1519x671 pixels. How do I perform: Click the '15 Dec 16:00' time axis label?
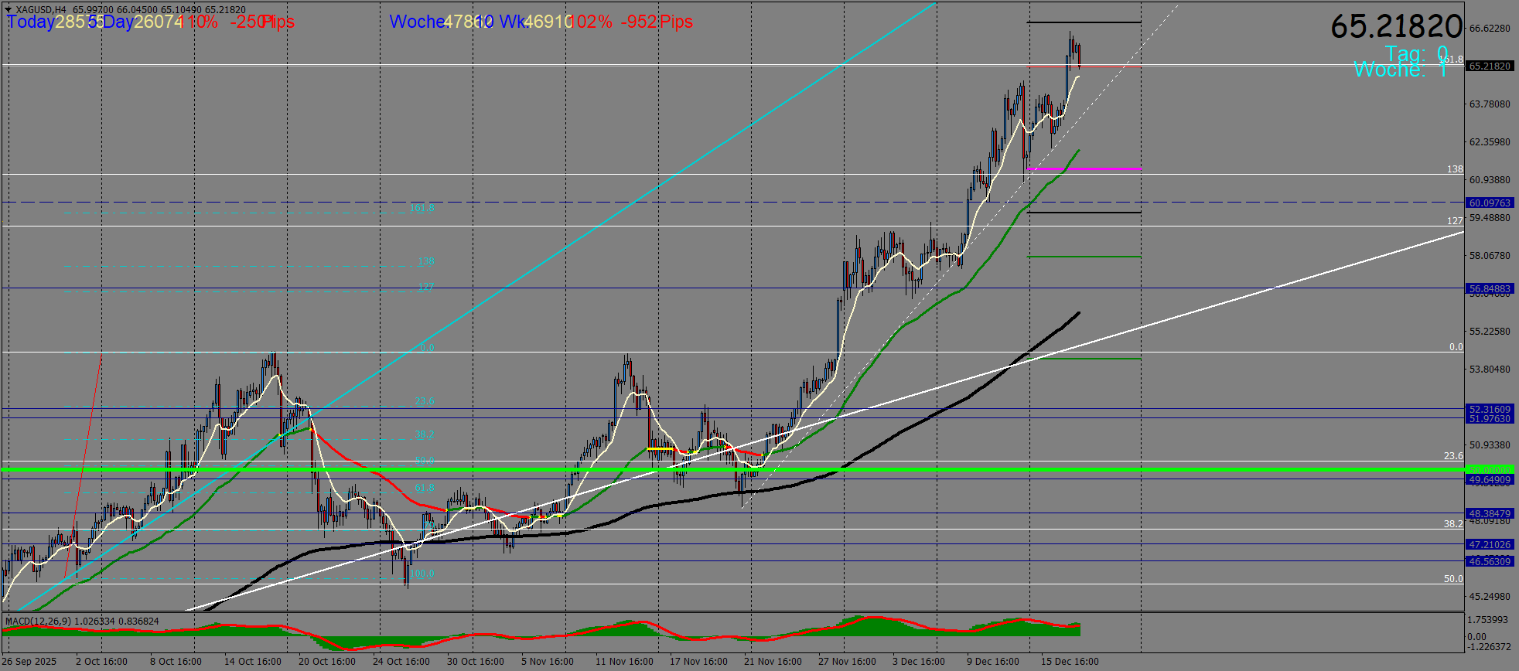[1070, 662]
